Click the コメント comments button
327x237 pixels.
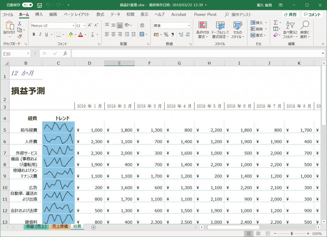click(312, 15)
